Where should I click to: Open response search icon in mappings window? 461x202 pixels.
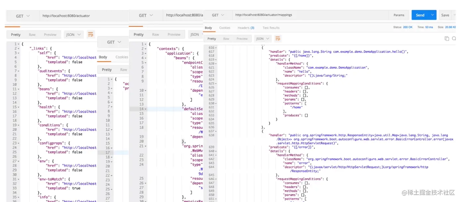click(x=454, y=39)
